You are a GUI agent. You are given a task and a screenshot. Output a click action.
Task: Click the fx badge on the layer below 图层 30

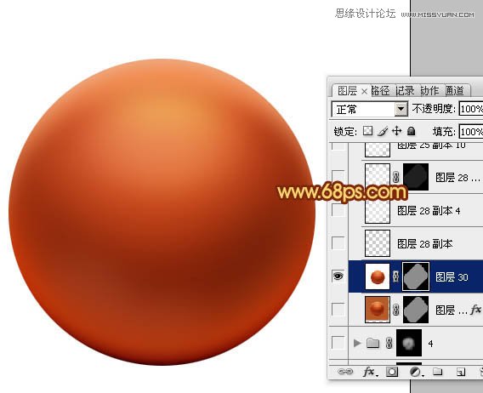pyautogui.click(x=475, y=310)
